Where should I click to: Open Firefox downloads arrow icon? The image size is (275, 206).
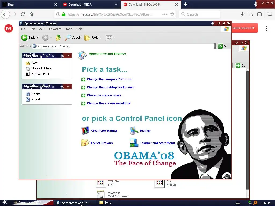(x=242, y=14)
